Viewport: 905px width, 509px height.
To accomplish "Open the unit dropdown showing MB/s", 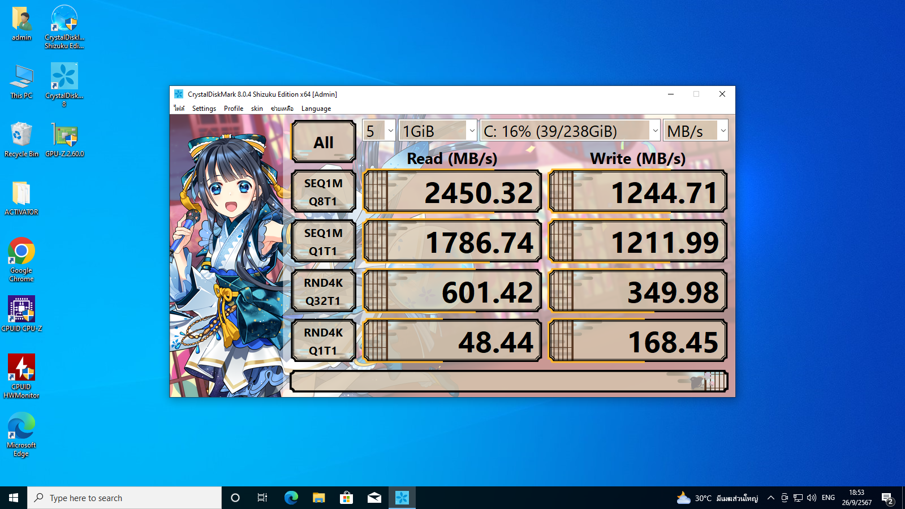I will tap(696, 131).
